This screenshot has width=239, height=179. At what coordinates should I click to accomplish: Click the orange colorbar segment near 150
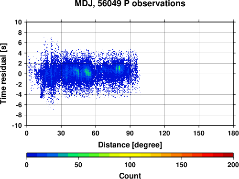pos(182,155)
